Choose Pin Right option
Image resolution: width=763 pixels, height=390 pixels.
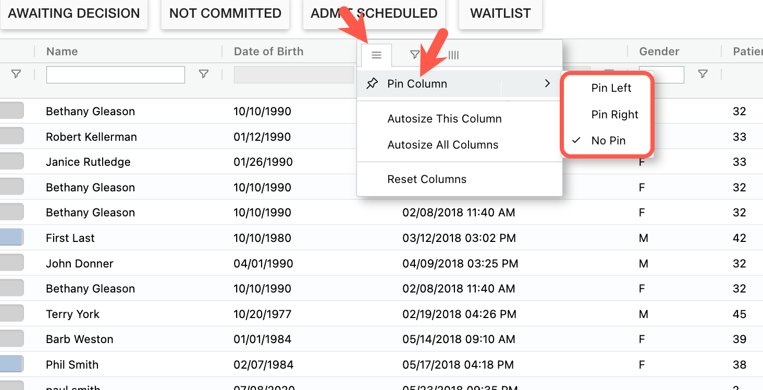pyautogui.click(x=614, y=115)
